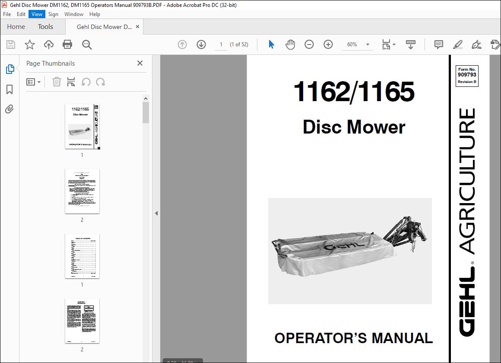
Task: Open the Attachments paperclip panel
Action: (x=10, y=109)
